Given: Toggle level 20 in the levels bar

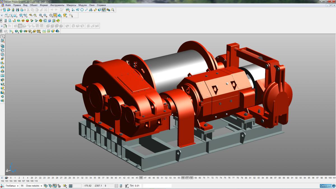Looking at the screenshot, I should coord(32,178).
